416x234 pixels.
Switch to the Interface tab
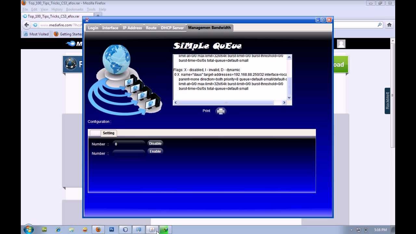tap(110, 28)
